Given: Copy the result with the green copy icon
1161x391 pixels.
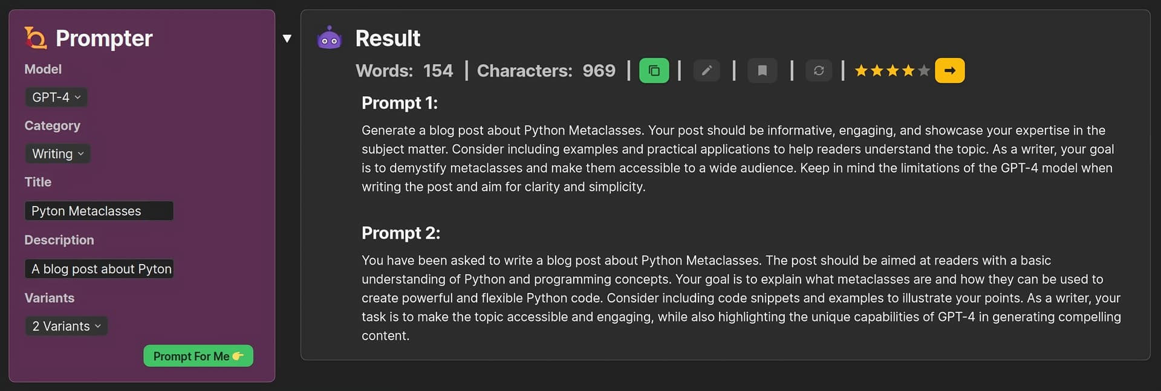Looking at the screenshot, I should (654, 71).
